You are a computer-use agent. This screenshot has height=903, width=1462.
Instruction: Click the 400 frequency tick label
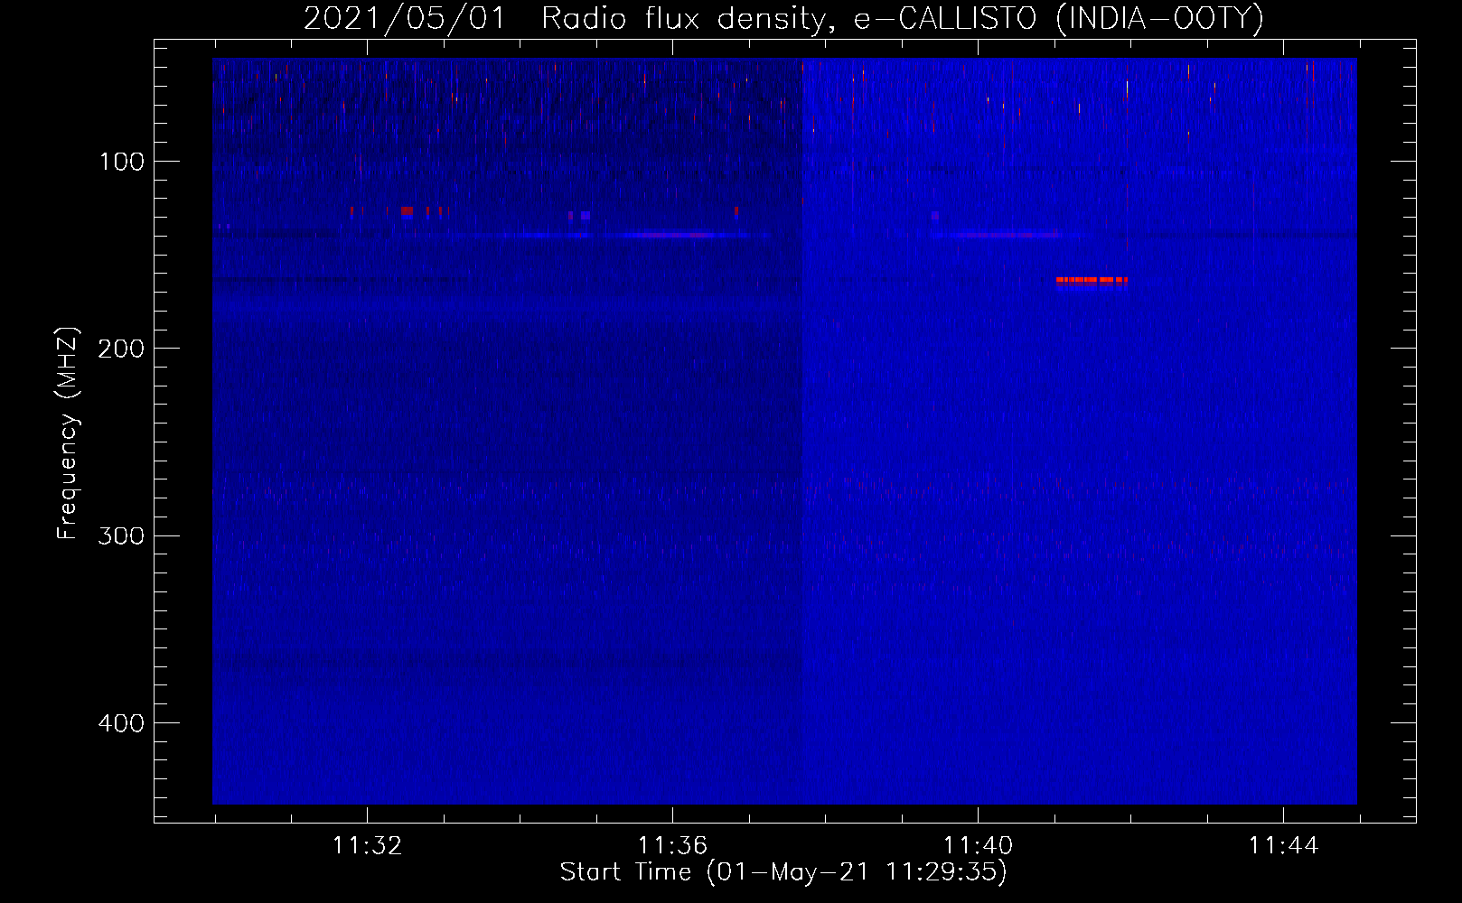(x=122, y=723)
